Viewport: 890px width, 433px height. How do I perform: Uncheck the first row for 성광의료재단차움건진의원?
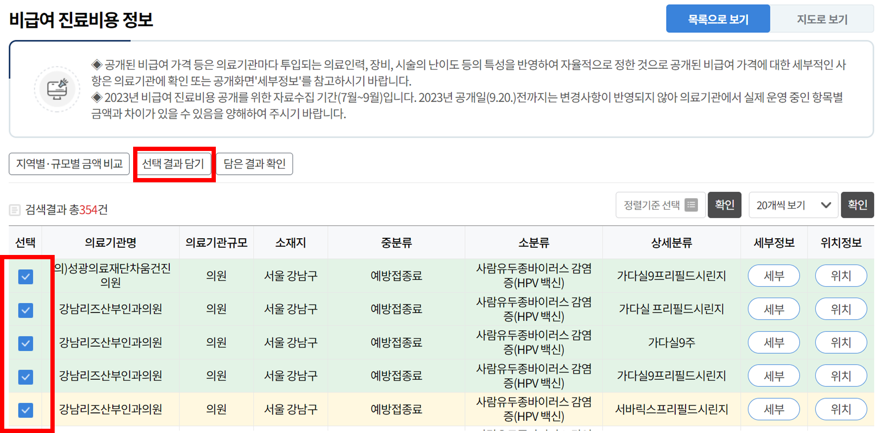tap(25, 276)
